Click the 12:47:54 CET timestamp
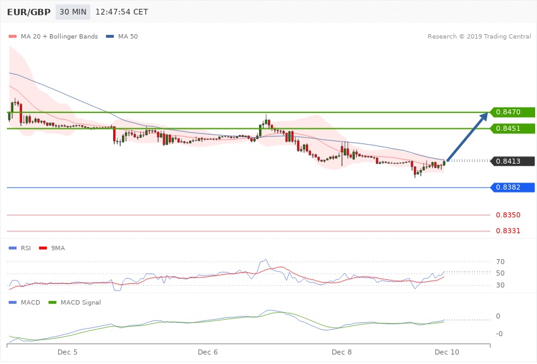The image size is (537, 364). 121,12
